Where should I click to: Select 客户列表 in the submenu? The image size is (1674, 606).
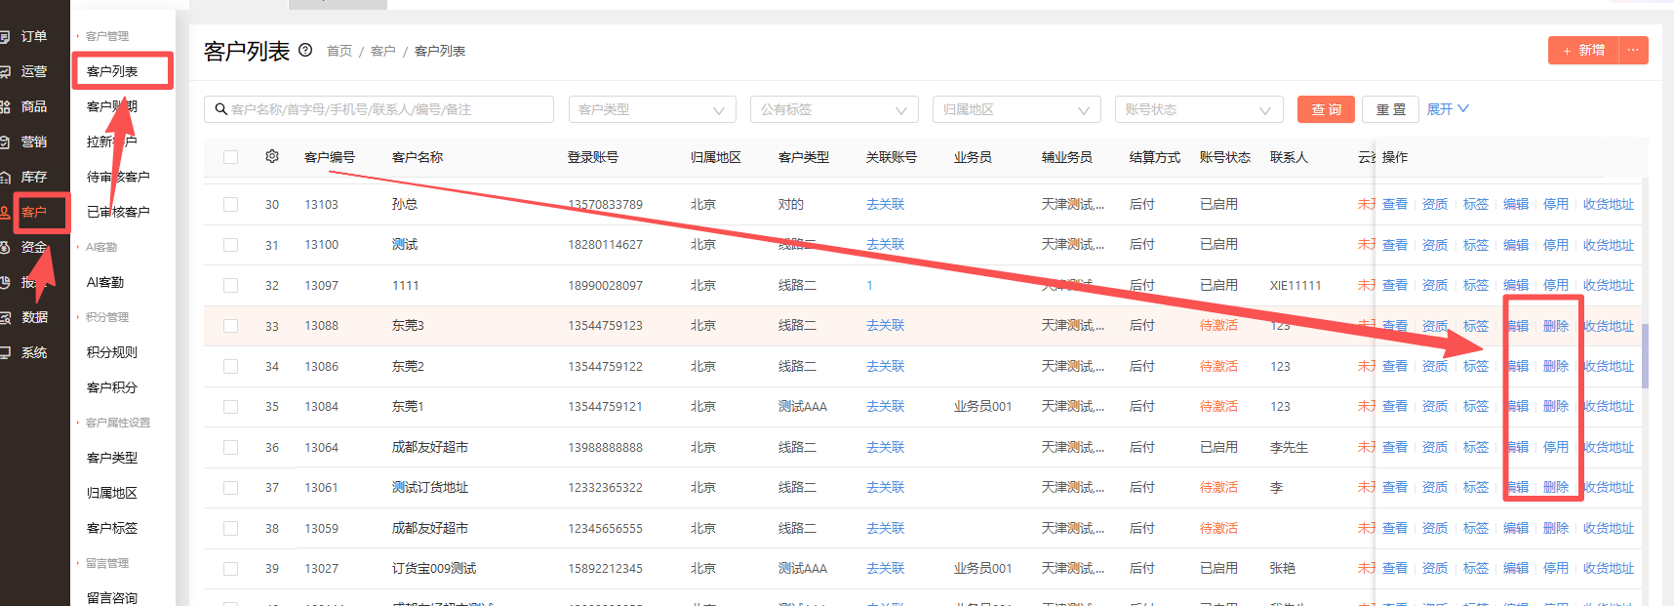click(x=112, y=71)
